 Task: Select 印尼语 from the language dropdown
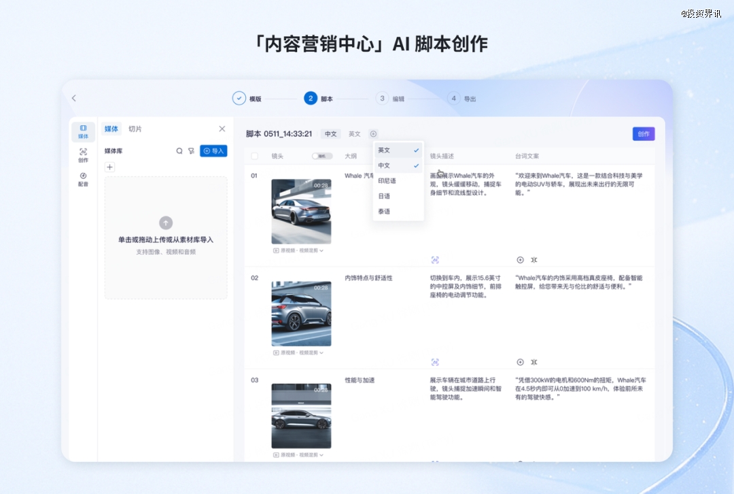[x=398, y=181]
